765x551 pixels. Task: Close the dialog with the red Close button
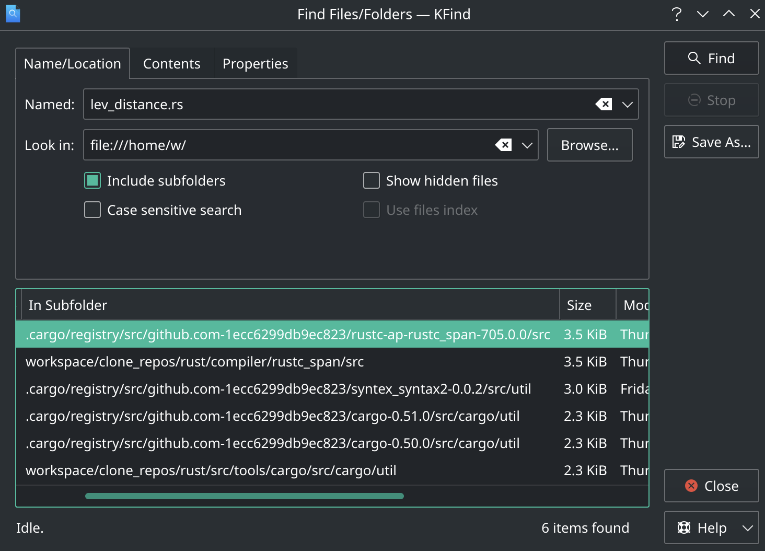711,486
